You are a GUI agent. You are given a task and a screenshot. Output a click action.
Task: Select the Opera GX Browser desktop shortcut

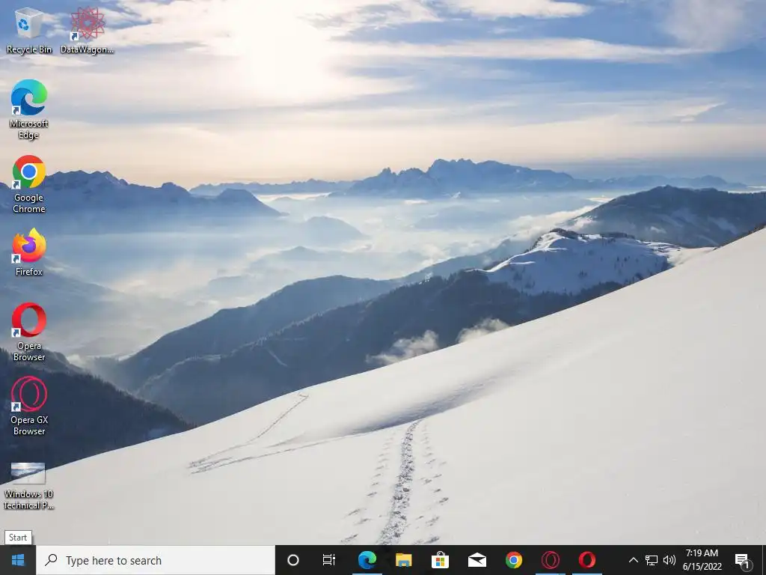click(29, 407)
